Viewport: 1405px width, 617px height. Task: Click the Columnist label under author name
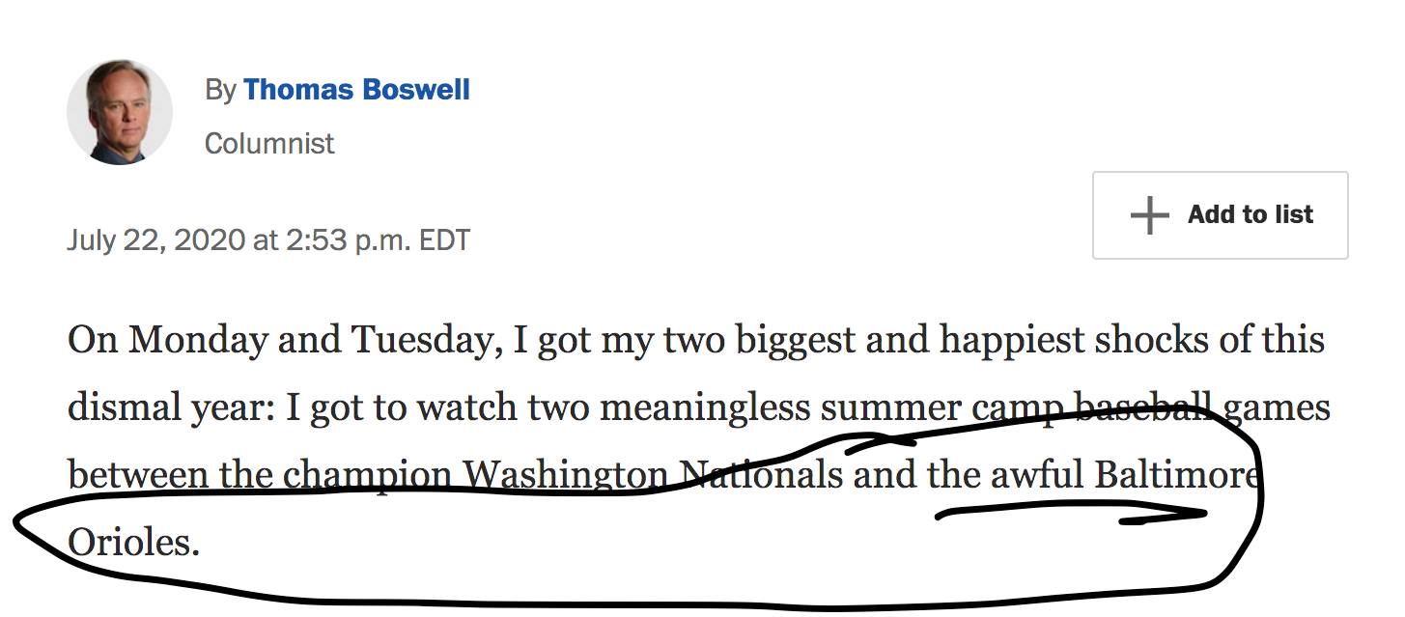pos(269,143)
